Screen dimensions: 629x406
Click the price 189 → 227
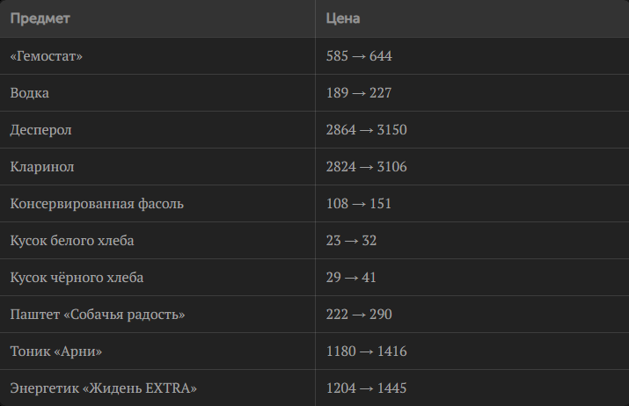pyautogui.click(x=359, y=93)
